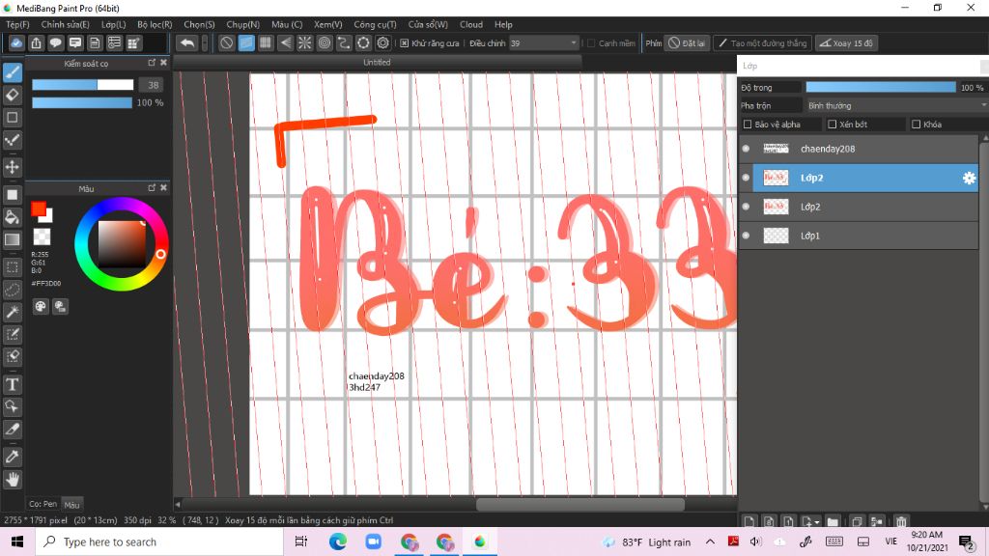This screenshot has width=989, height=556.
Task: Check the Khóa lock checkbox
Action: click(917, 125)
